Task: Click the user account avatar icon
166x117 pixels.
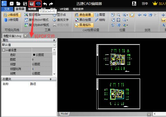Action: click(134, 4)
